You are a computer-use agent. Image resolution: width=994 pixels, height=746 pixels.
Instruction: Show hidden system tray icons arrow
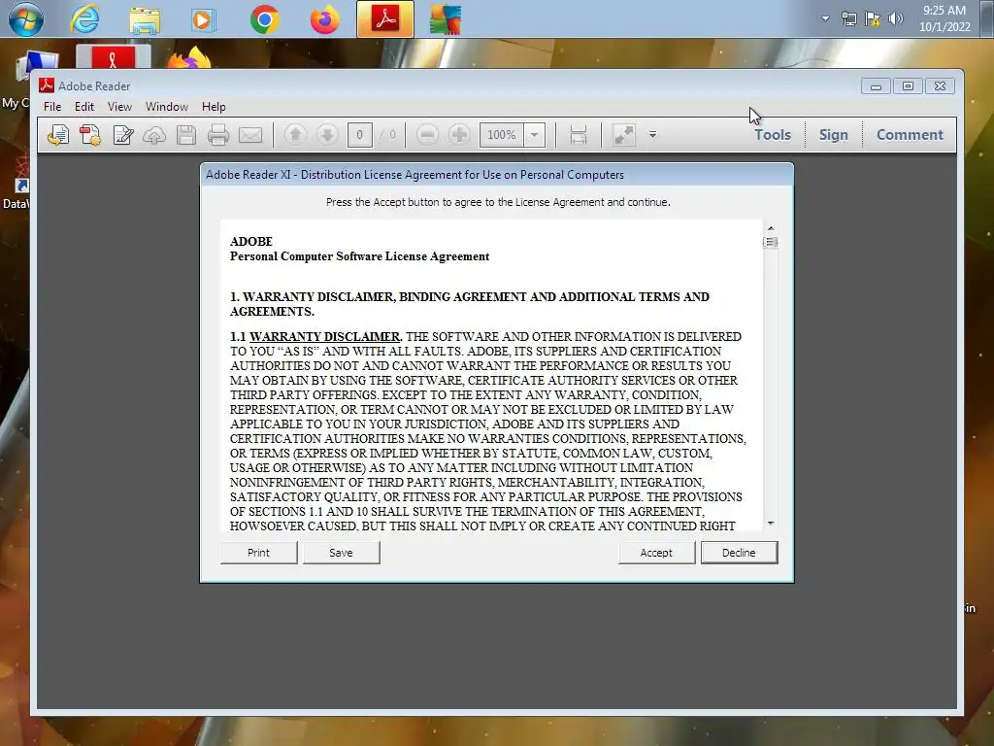point(825,18)
